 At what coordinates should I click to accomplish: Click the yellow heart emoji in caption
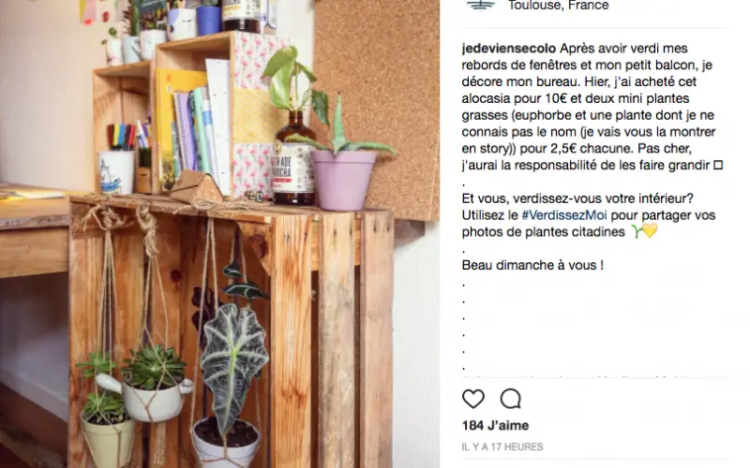pyautogui.click(x=650, y=231)
